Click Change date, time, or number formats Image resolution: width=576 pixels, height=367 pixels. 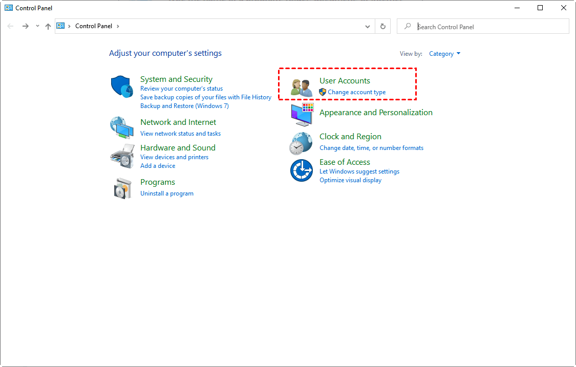(x=371, y=148)
